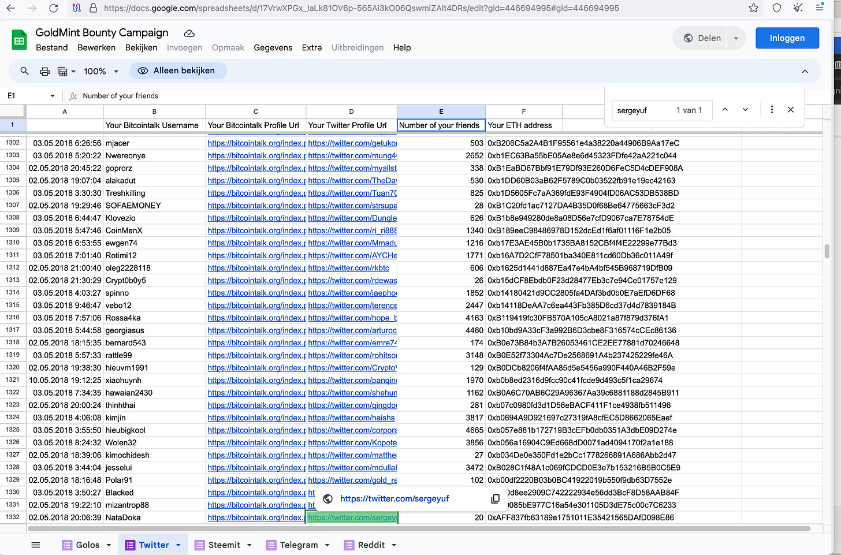
Task: Select timestamp cell 10.05.2018 19:12:25
Action: (65, 381)
